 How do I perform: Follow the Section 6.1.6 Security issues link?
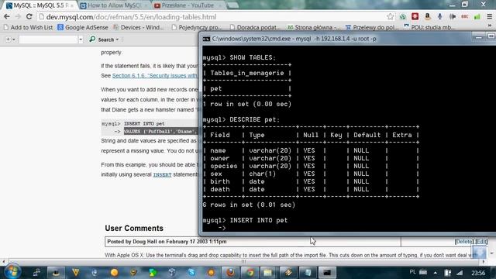pyautogui.click(x=155, y=76)
